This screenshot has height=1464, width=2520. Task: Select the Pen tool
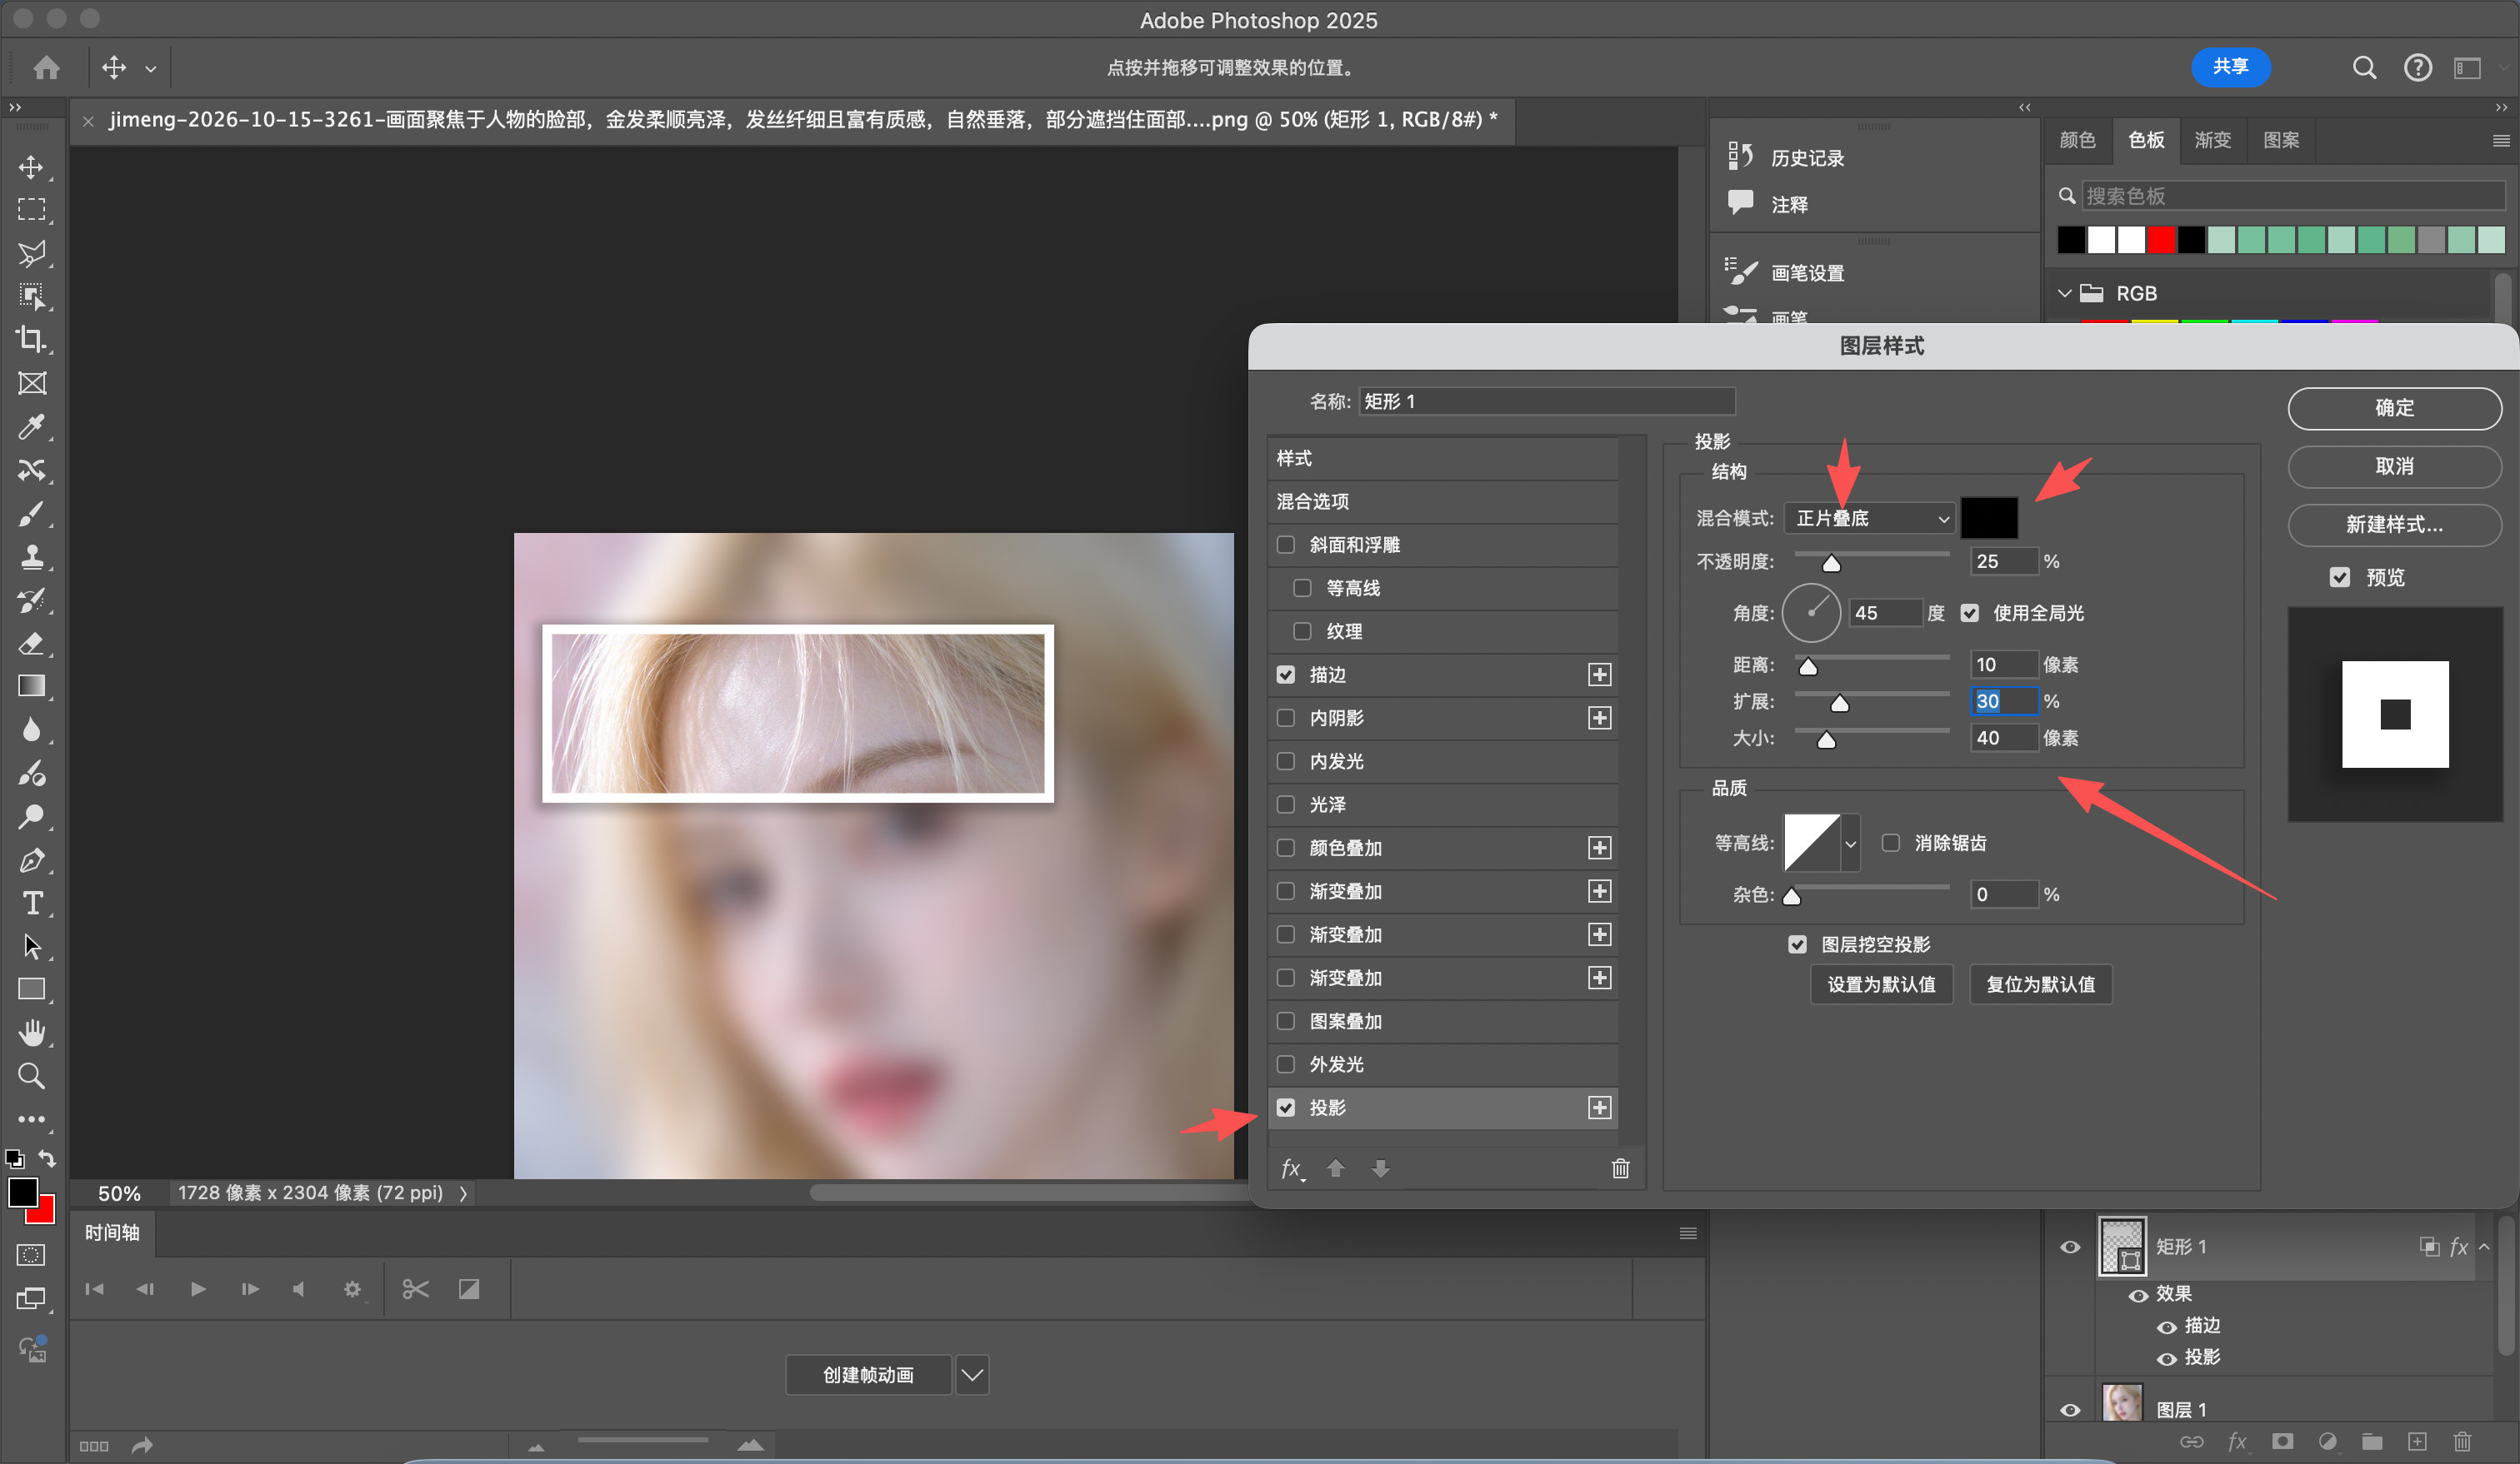click(31, 860)
